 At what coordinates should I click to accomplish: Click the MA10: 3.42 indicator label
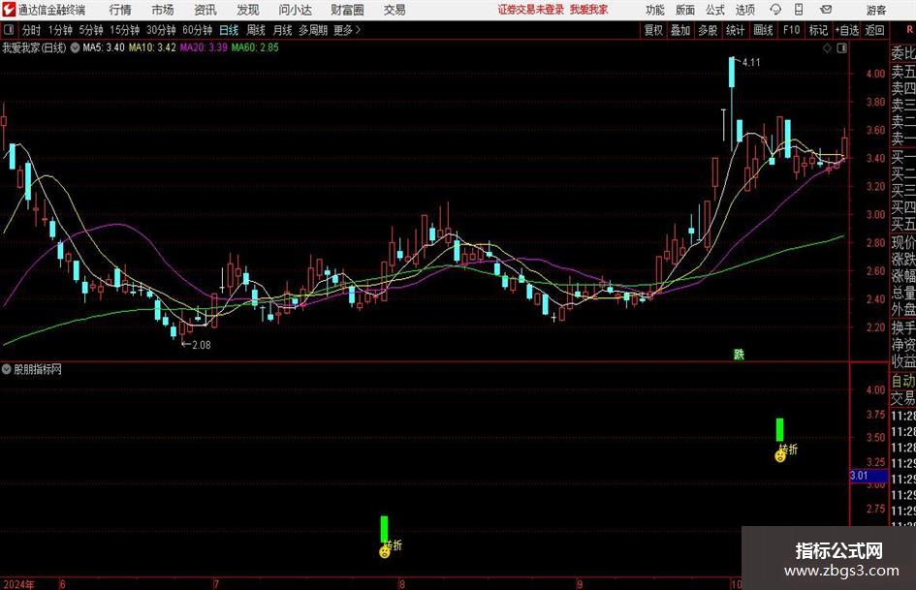coord(152,47)
